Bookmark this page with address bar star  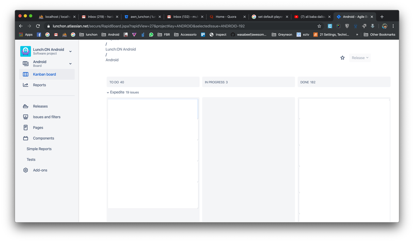[x=319, y=26]
